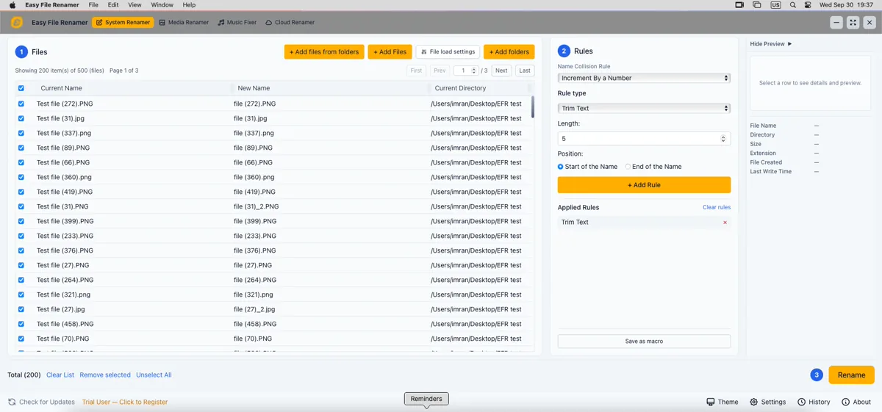Open History from the footer

tap(814, 402)
